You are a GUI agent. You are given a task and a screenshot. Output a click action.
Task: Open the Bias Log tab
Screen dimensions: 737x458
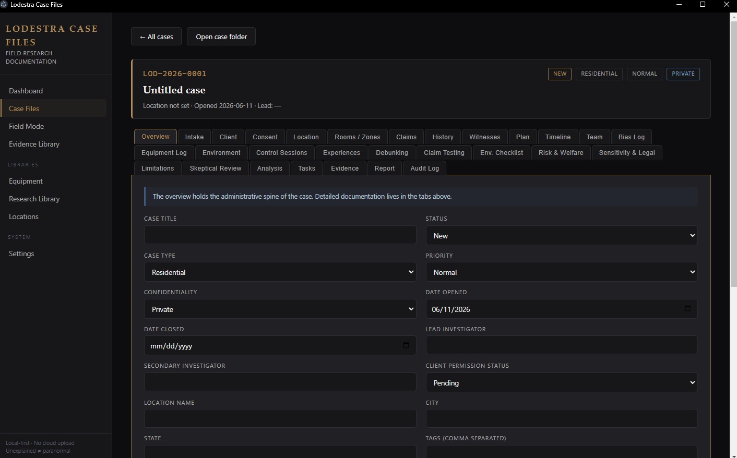(632, 137)
